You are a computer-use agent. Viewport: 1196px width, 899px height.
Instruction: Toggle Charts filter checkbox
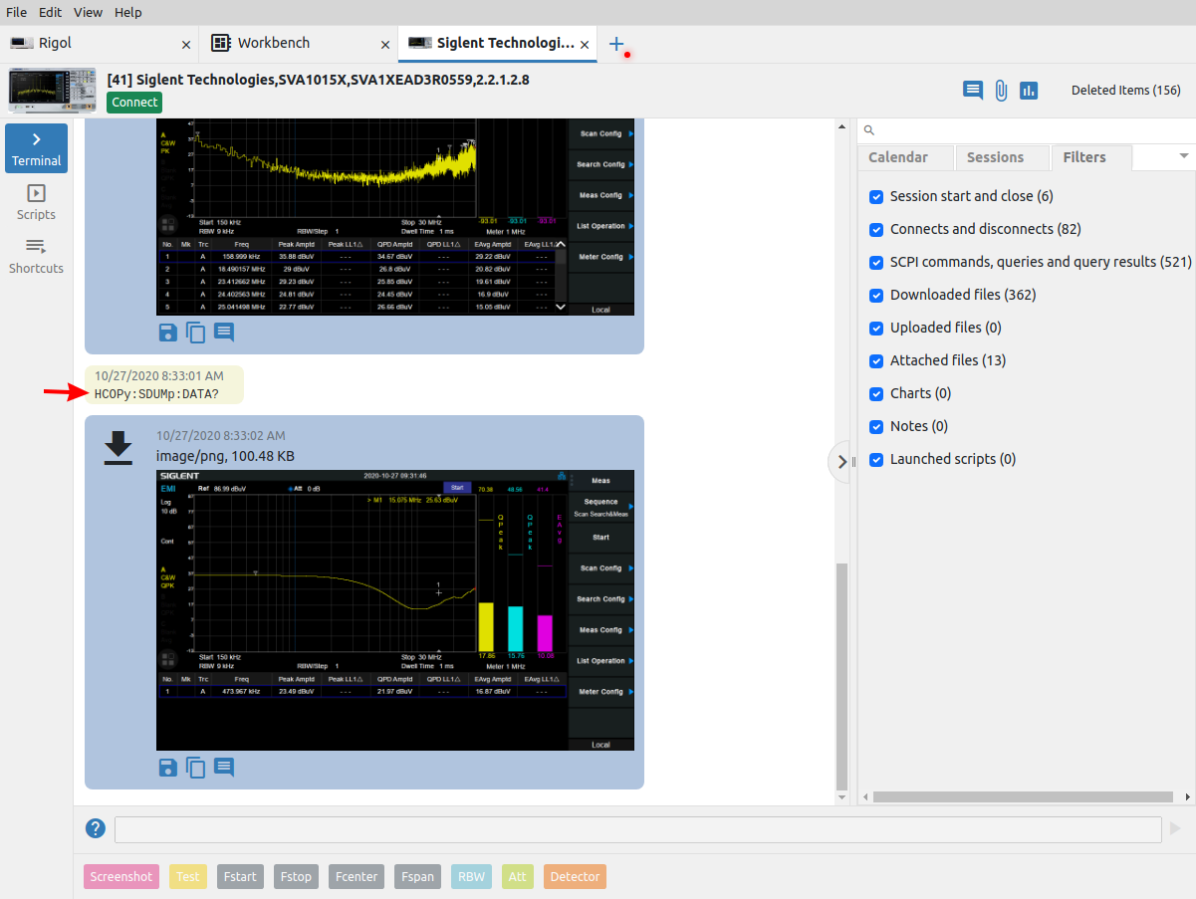pos(876,394)
